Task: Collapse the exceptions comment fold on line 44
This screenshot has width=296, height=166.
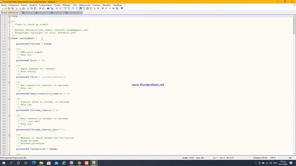Action: 9,135
